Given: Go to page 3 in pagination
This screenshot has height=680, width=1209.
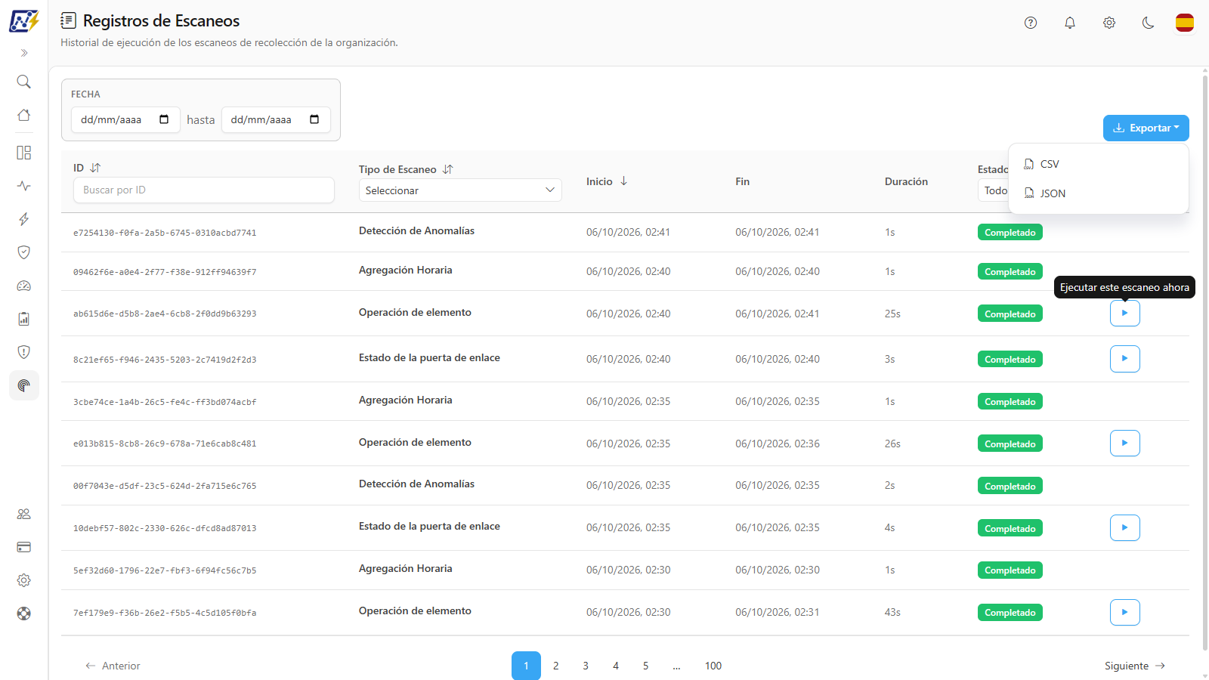Looking at the screenshot, I should pyautogui.click(x=586, y=666).
